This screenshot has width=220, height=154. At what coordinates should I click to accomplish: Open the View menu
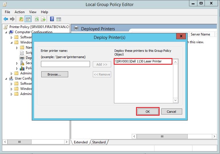(x=33, y=12)
